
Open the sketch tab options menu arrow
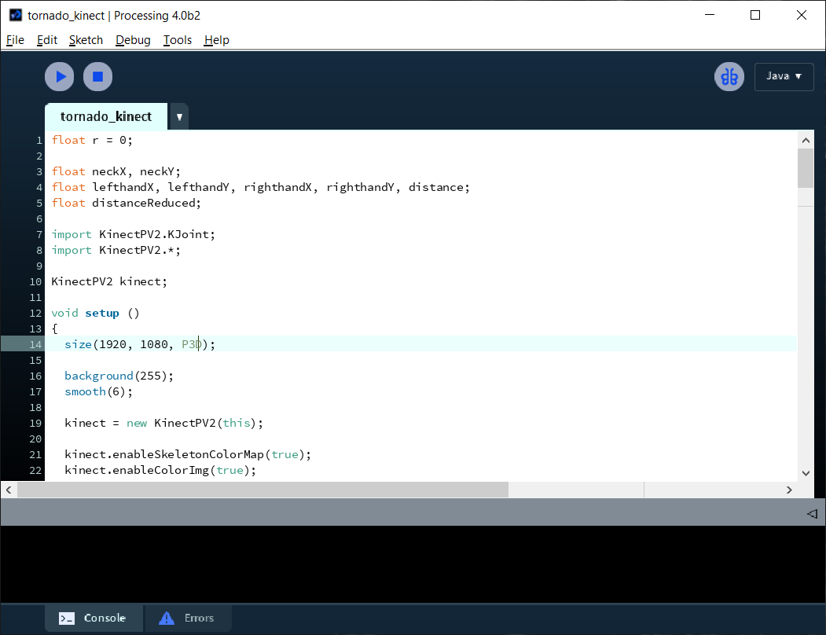tap(178, 116)
